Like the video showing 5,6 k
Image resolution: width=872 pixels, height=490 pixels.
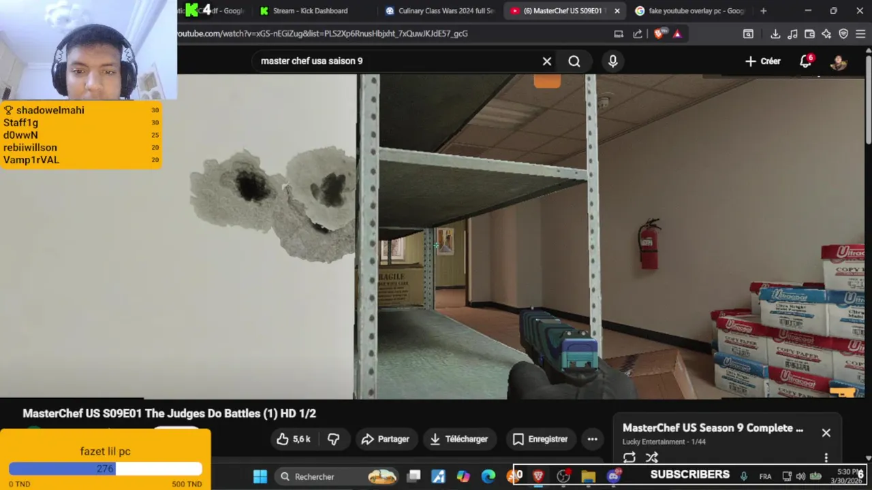coord(294,439)
